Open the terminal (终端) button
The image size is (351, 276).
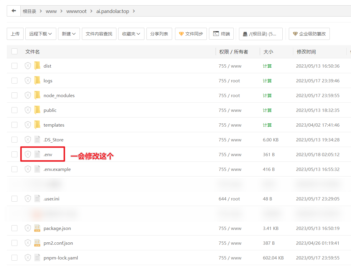[x=221, y=34]
